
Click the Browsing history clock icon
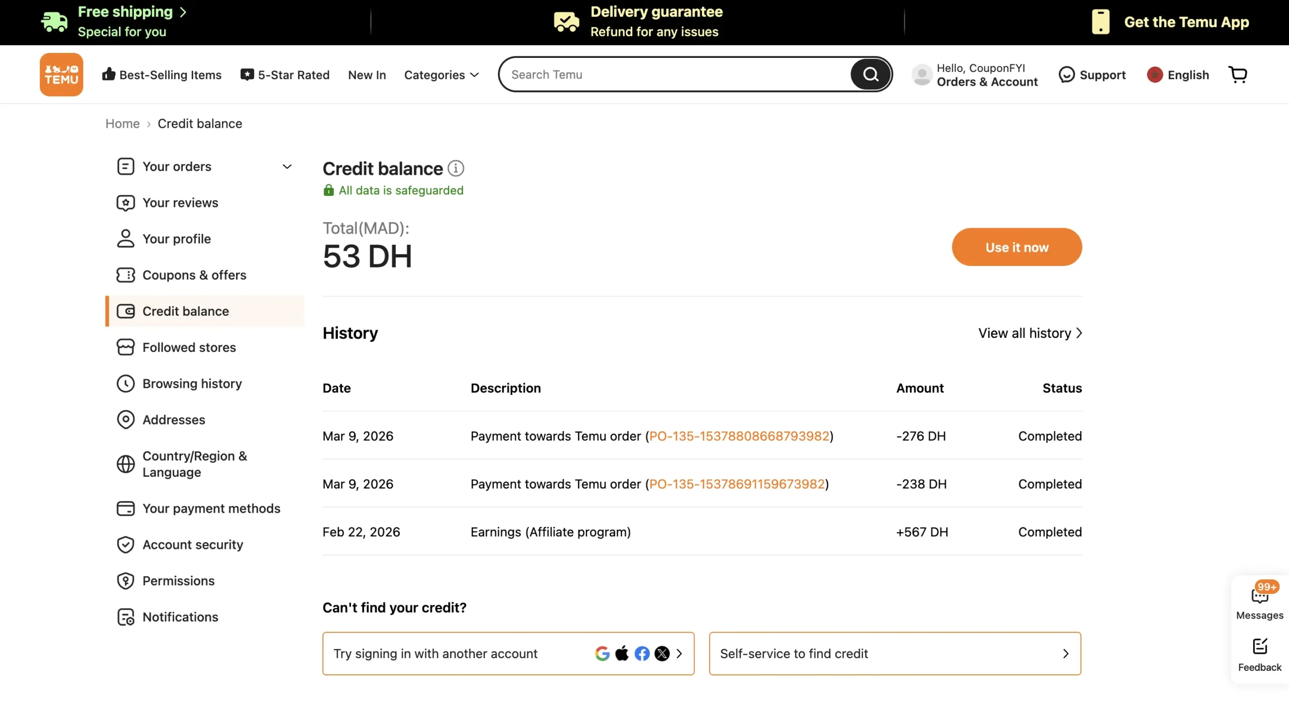[x=125, y=384]
